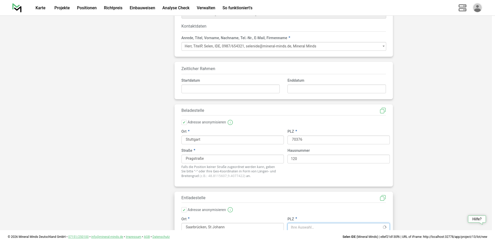Click the copy icon in Beladestelle section

pos(383,111)
